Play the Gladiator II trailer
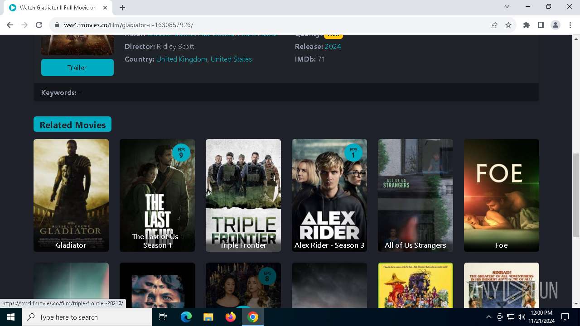Screen dimensions: 580x326 pyautogui.click(x=77, y=67)
